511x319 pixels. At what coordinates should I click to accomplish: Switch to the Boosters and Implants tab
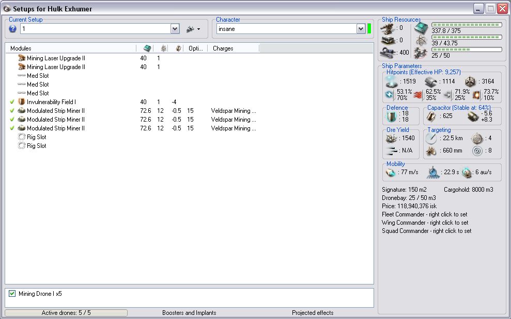point(189,313)
